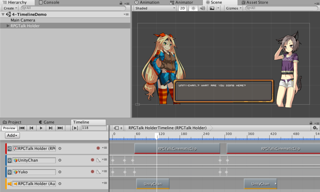
Task: Toggle recording on the UnityChan track
Action: click(92, 160)
